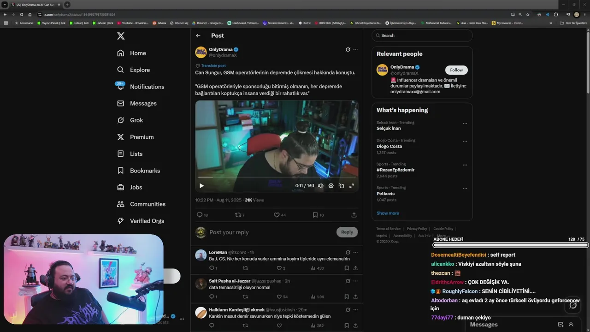The height and width of the screenshot is (332, 590).
Task: Like LoreMan's reply
Action: (281, 268)
